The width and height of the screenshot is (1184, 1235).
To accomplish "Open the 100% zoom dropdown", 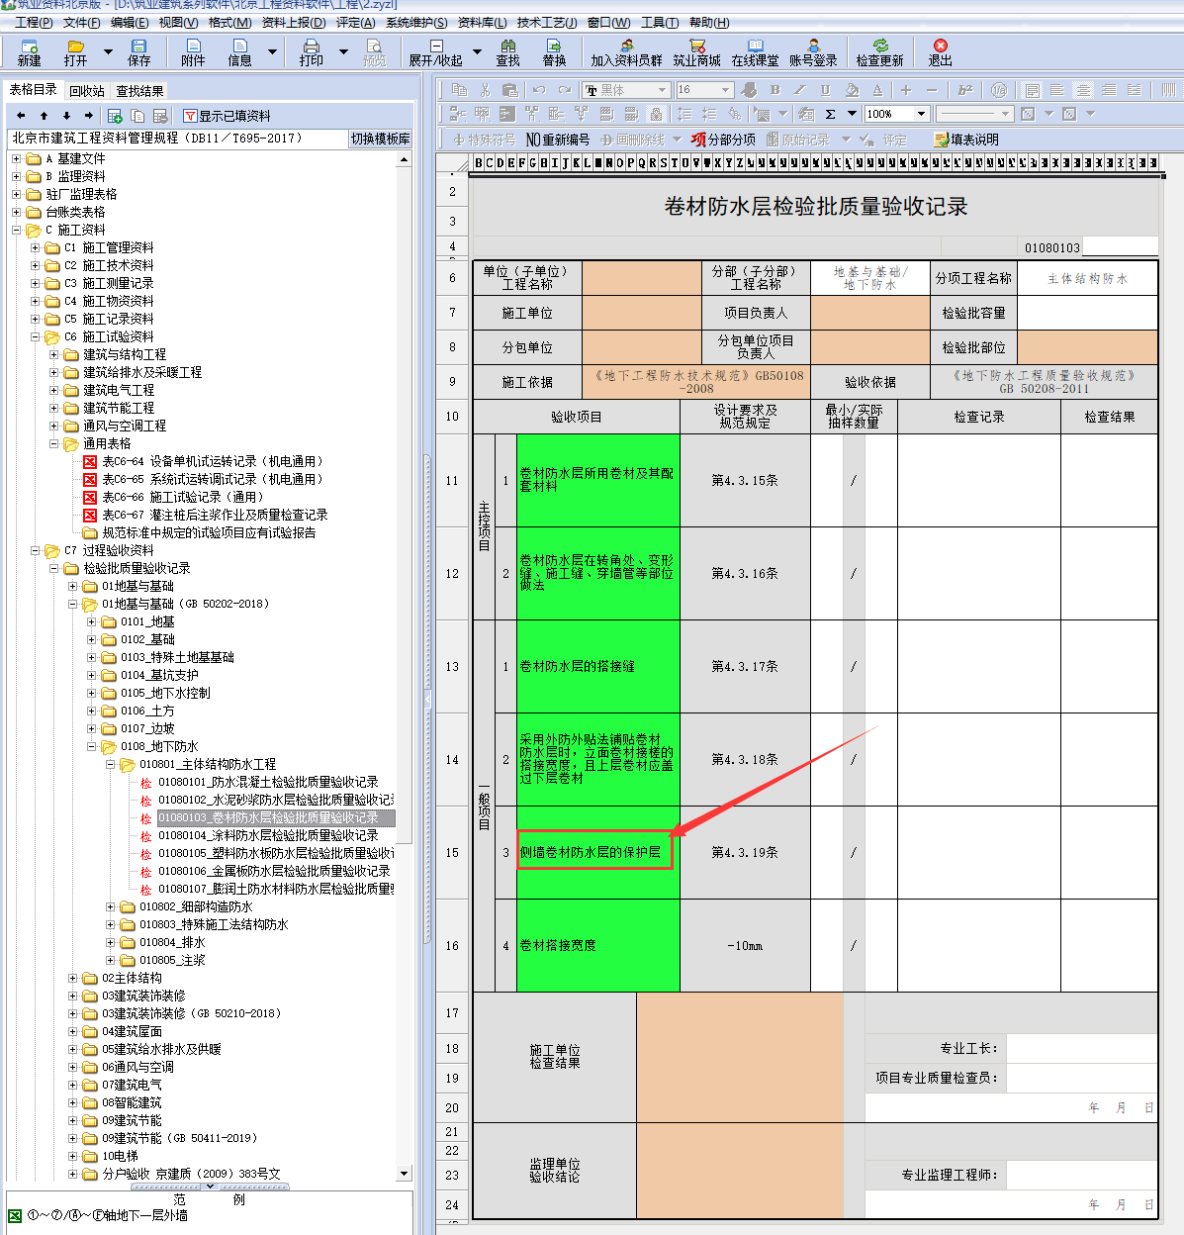I will coord(922,114).
